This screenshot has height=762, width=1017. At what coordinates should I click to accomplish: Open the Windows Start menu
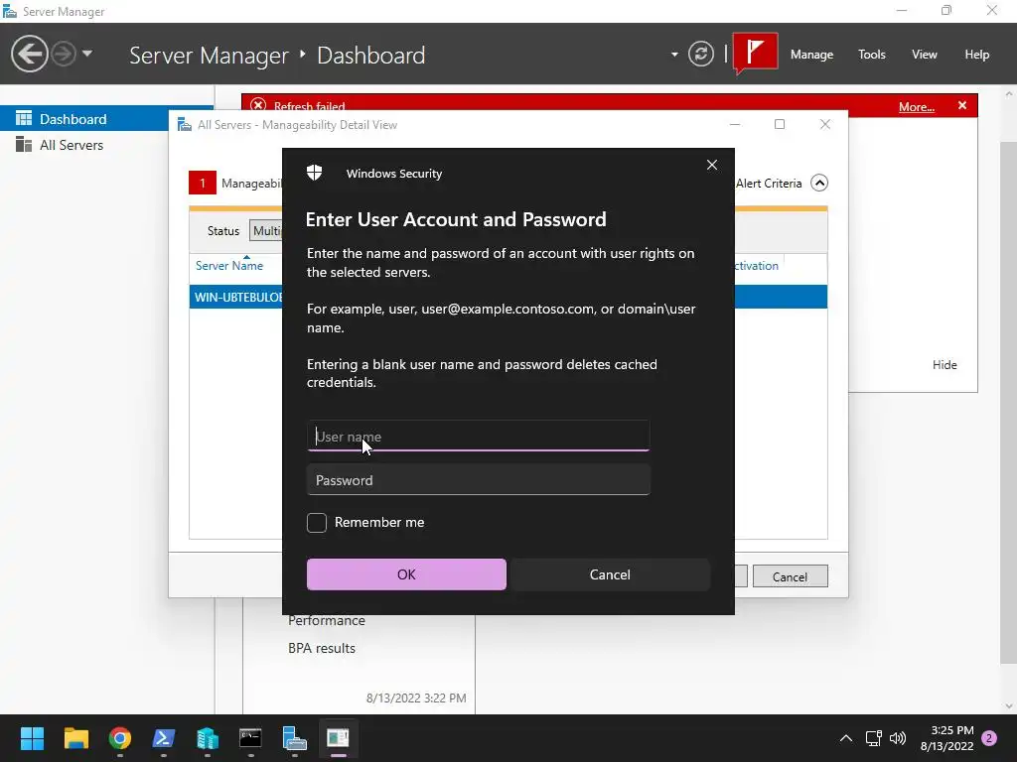pos(32,737)
